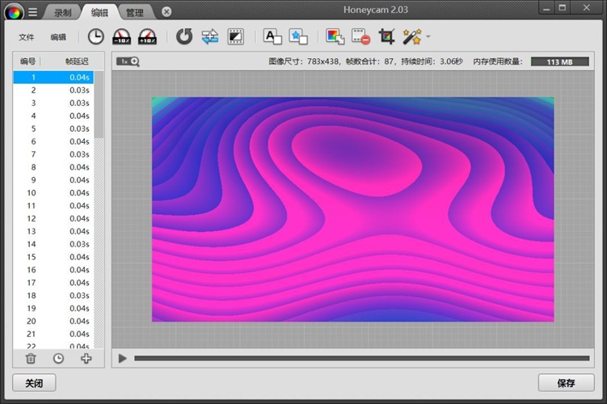Click the plus icon below frame list
This screenshot has height=404, width=607.
pyautogui.click(x=86, y=359)
